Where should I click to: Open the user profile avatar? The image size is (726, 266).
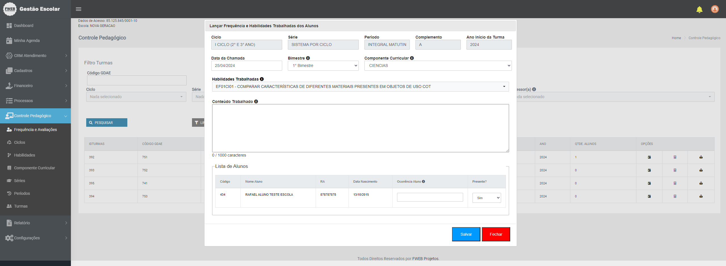(715, 9)
